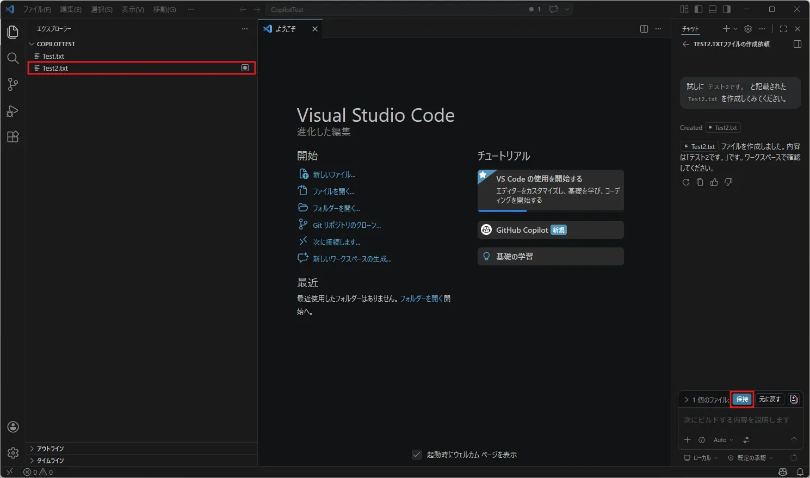Screen dimensions: 810x478
Task: Open the Source Control view
Action: [x=13, y=84]
